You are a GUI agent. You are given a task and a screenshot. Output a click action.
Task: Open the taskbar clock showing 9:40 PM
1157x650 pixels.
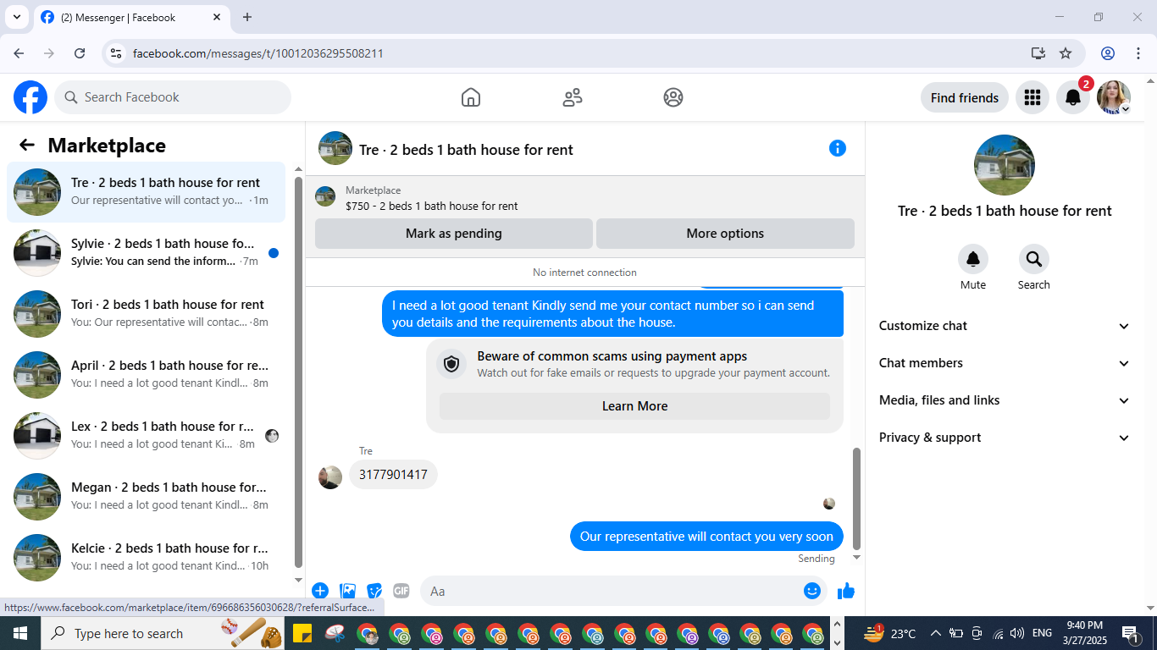(1085, 633)
